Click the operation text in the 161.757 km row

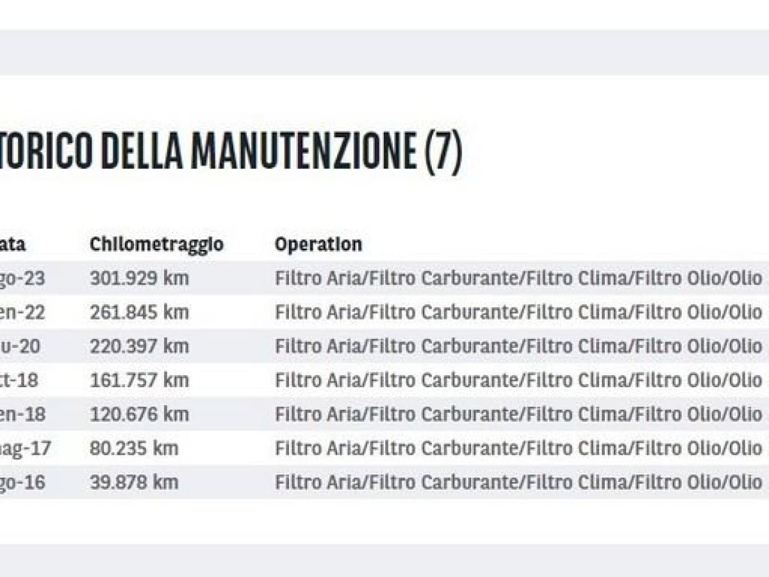pos(518,380)
